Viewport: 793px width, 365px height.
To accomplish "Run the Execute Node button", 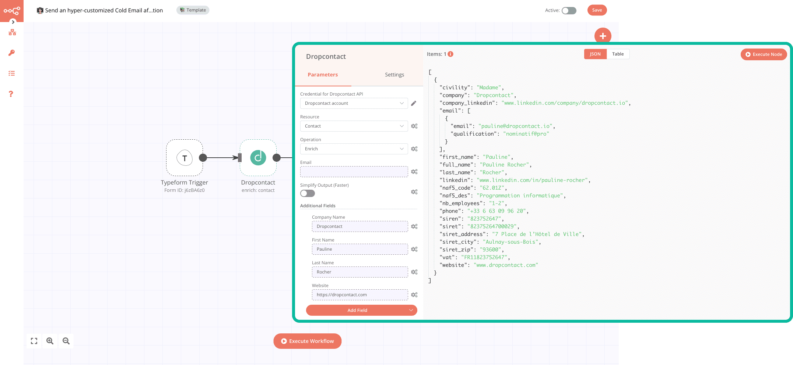I will tap(764, 54).
